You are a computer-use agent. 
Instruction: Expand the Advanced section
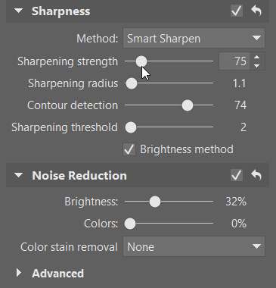tap(19, 273)
